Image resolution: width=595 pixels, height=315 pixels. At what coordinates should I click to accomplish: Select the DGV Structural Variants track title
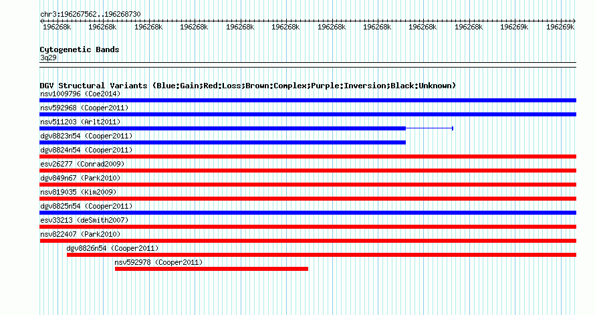click(x=248, y=86)
